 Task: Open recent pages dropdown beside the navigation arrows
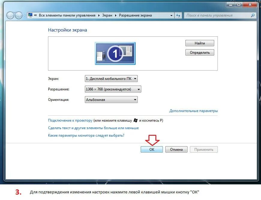[25, 16]
